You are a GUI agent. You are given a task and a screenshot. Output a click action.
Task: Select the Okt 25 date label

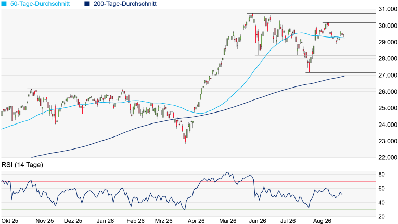tap(9, 221)
